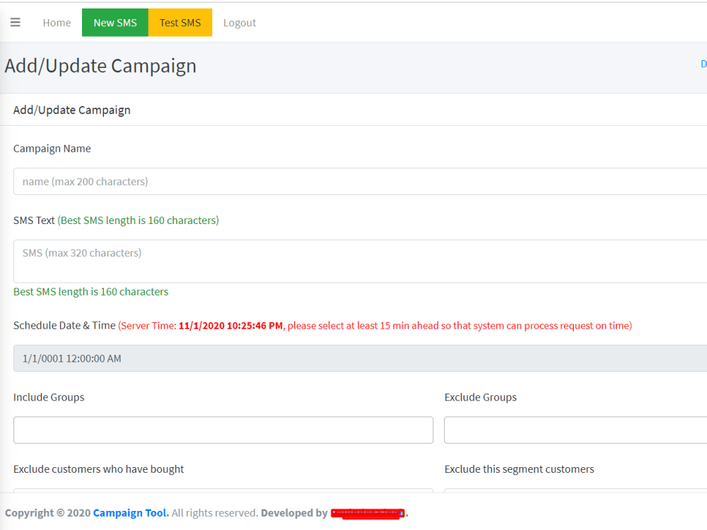Click Logout to sign out

[239, 22]
